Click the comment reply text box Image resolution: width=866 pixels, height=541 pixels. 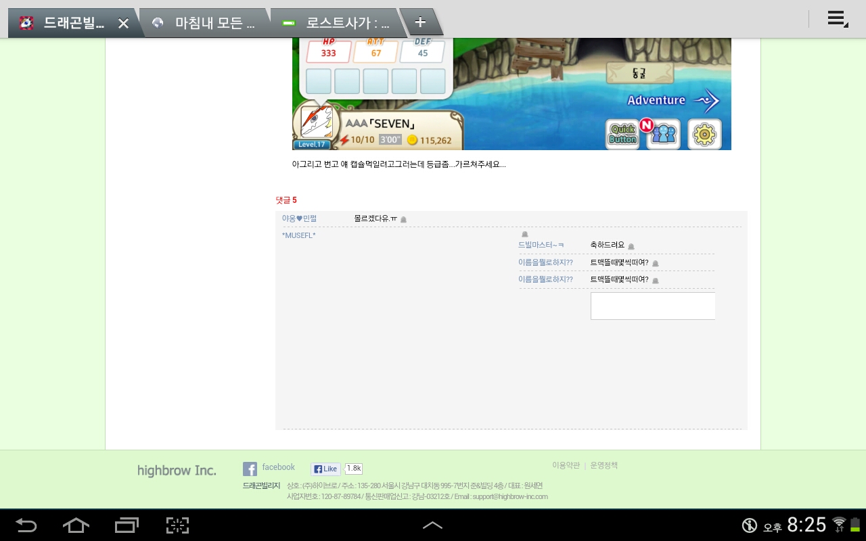(x=652, y=306)
